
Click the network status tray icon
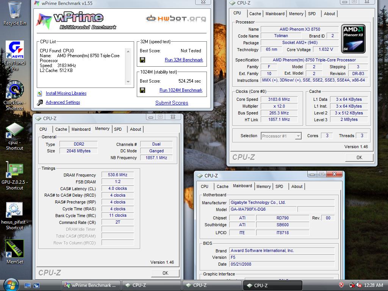351,285
